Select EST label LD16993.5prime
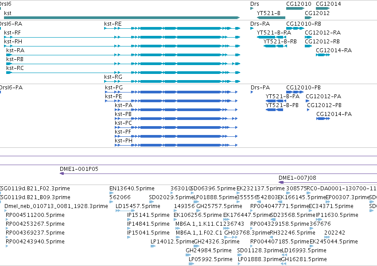This screenshot has width=377, height=266. [304, 251]
